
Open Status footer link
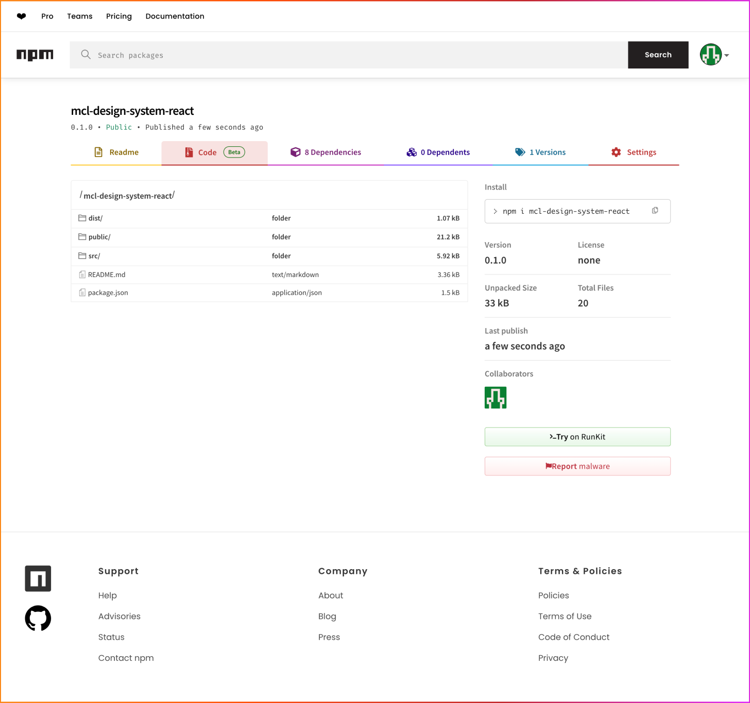click(x=111, y=637)
